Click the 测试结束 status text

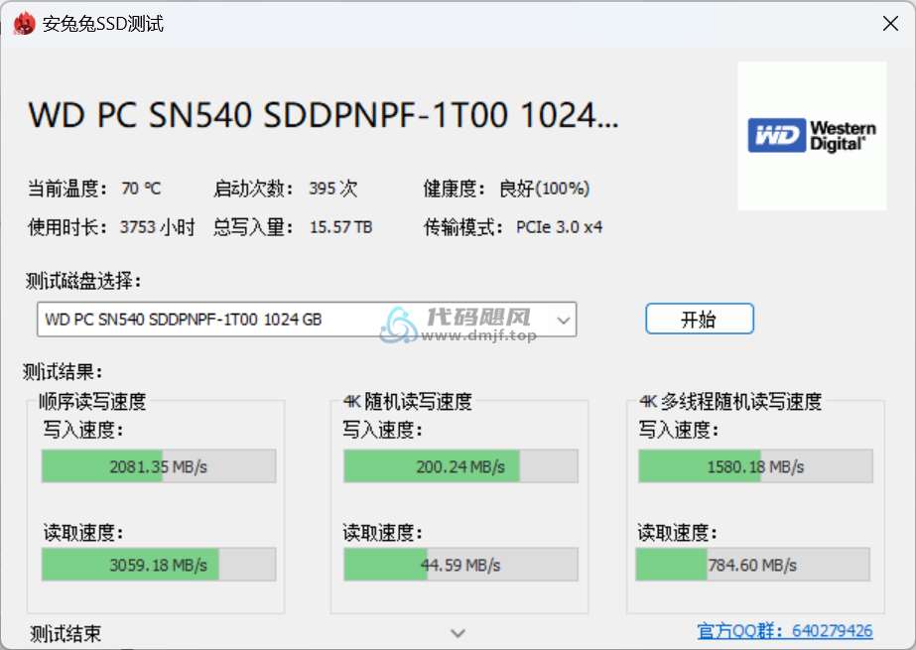point(65,633)
